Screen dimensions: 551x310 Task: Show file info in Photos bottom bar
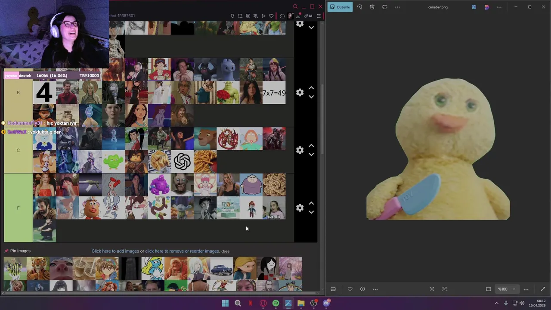point(362,289)
